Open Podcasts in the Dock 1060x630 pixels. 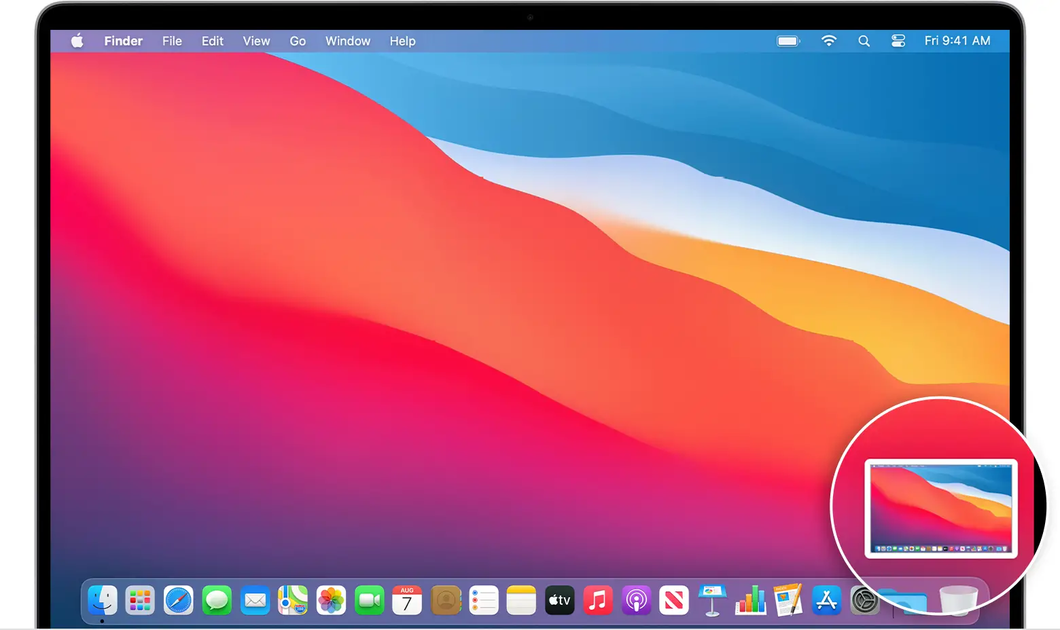pos(636,600)
